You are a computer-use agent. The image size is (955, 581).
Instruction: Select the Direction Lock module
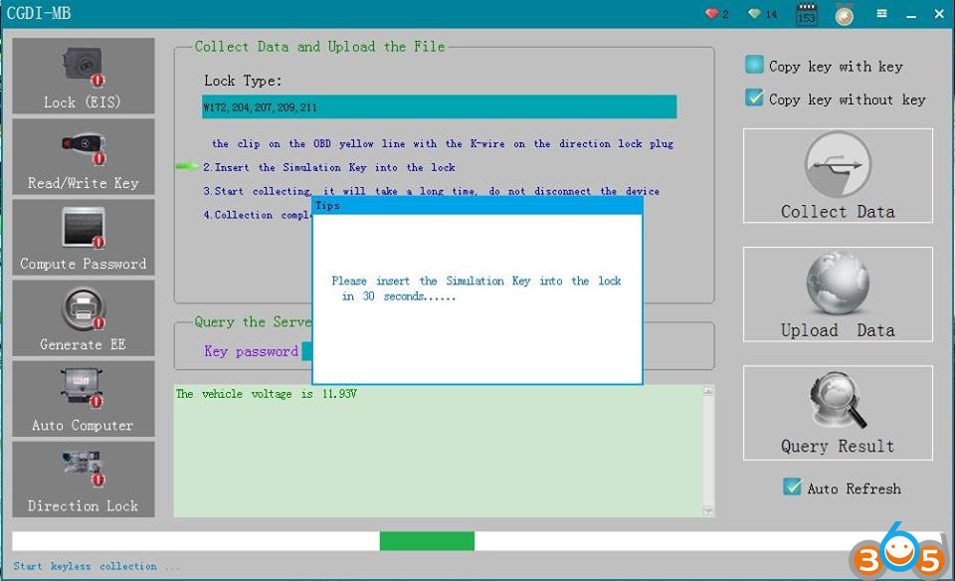[84, 480]
